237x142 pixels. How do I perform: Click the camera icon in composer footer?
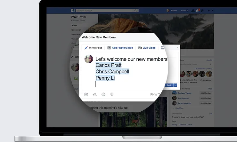tap(86, 94)
